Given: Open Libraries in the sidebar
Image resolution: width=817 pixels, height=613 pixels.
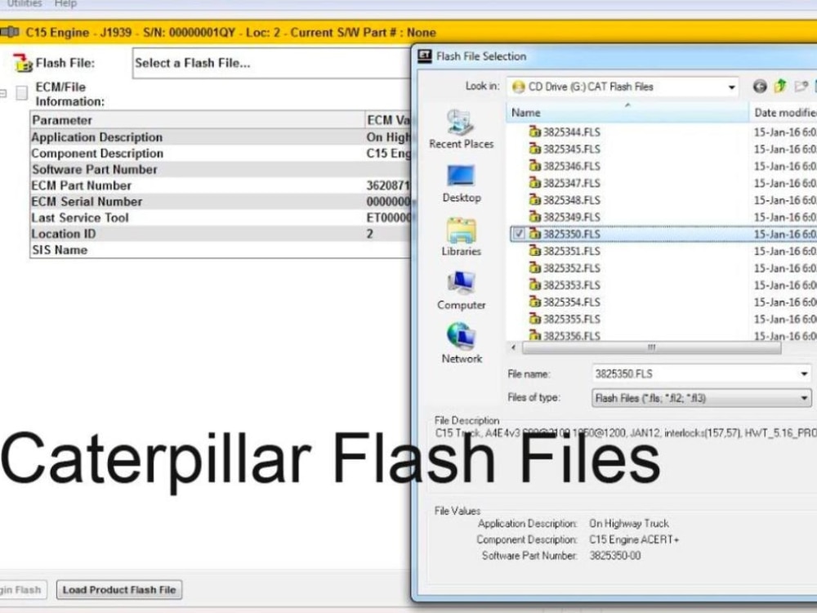Looking at the screenshot, I should (x=461, y=237).
